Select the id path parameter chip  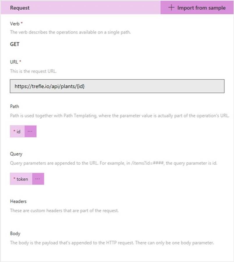17,131
